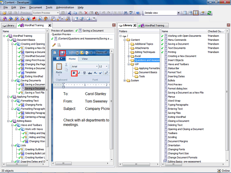Select the single pane layout icon
Screen dimensions: 231x173
pyautogui.click(x=185, y=13)
